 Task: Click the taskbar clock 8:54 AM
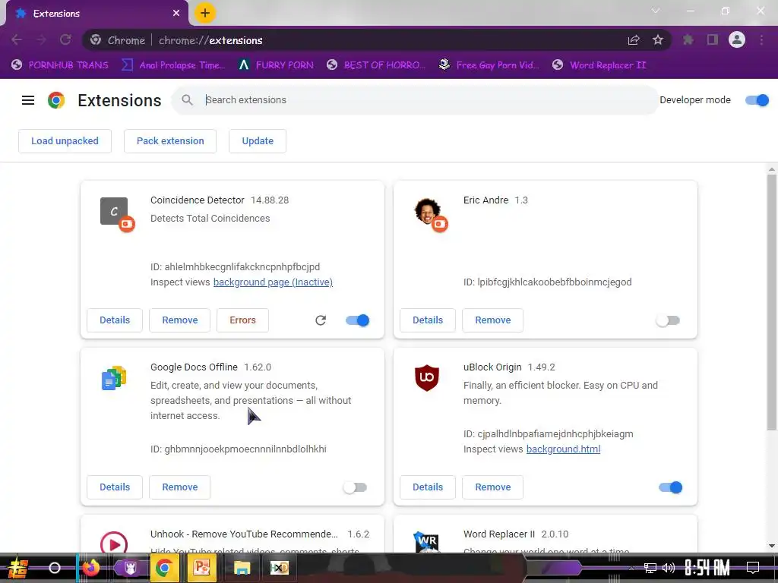point(707,568)
